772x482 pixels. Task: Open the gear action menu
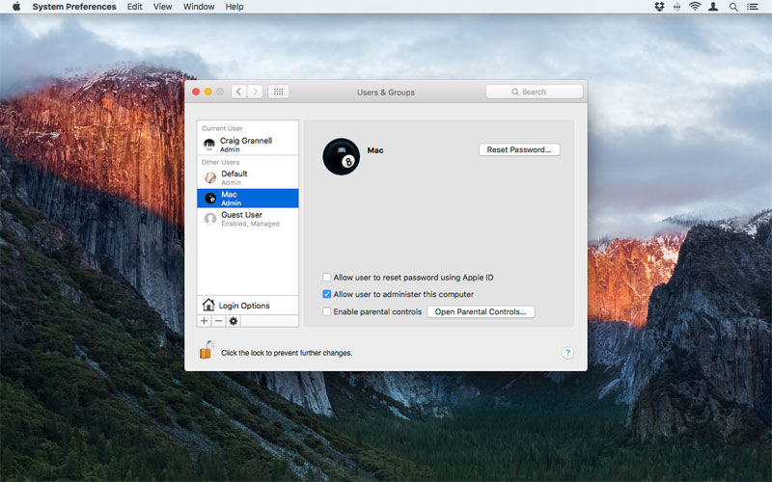tap(234, 321)
